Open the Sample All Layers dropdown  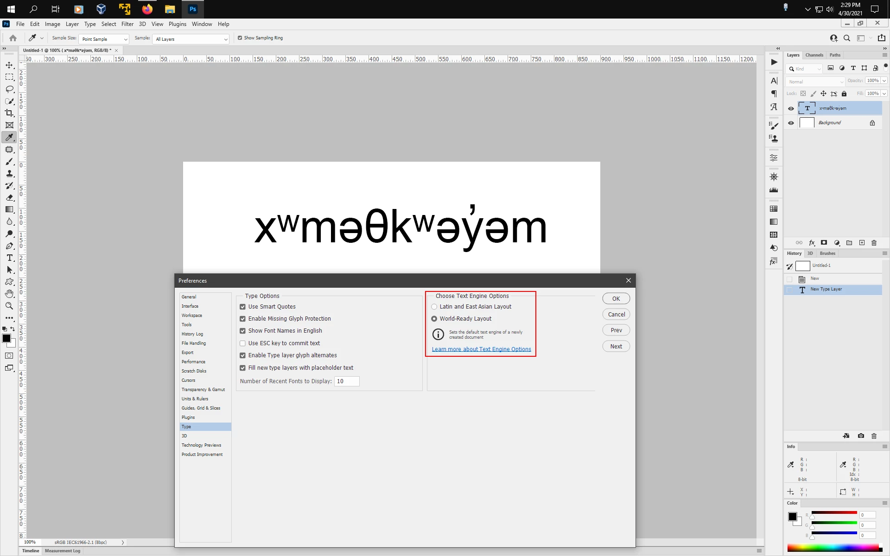pyautogui.click(x=191, y=39)
